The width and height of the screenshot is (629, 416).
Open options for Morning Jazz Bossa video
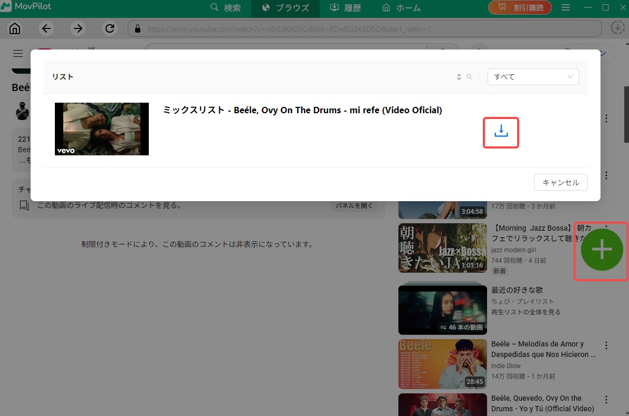tap(606, 229)
